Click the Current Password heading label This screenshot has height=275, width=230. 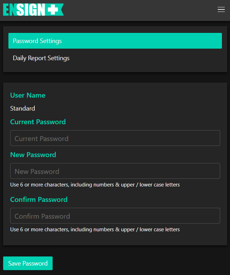coord(38,122)
